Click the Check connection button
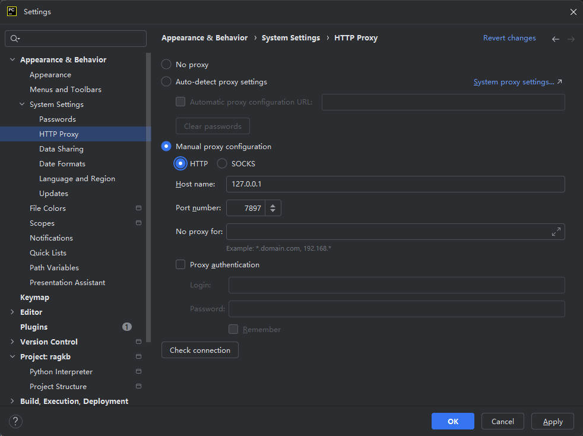Screen dimensions: 583x436 (200, 350)
